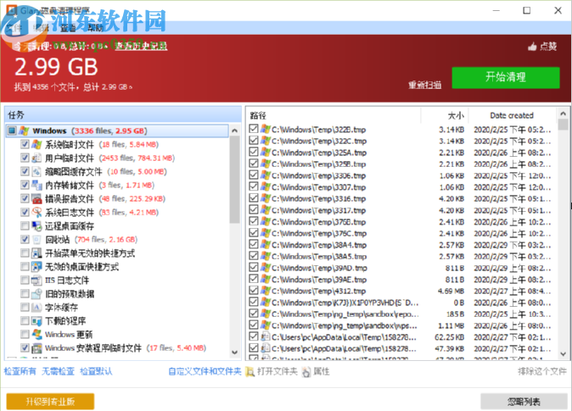Click the 任务 panel header
The image size is (572, 411).
coord(123,115)
